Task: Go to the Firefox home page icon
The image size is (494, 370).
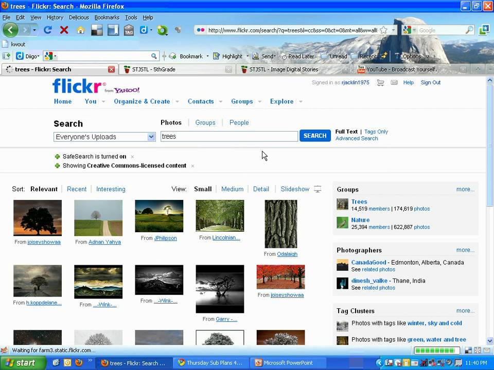Action: tap(81, 30)
